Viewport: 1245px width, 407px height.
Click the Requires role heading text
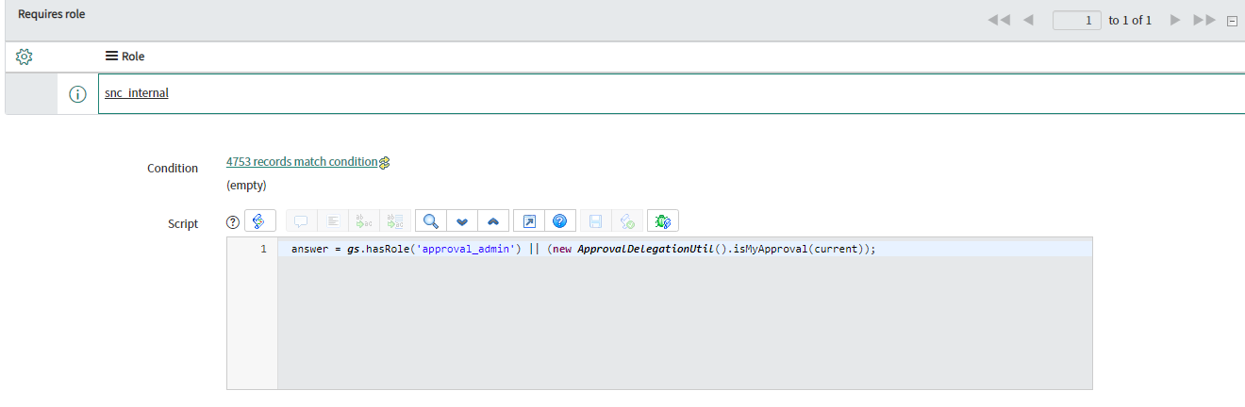click(x=52, y=14)
